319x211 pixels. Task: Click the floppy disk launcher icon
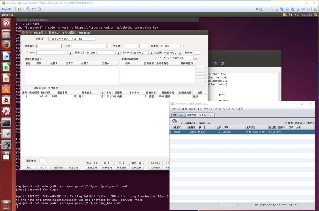tap(6, 156)
